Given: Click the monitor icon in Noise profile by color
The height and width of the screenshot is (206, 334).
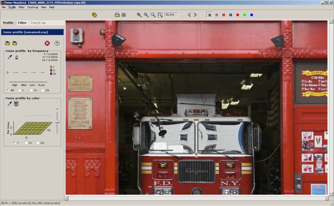Looking at the screenshot, I should (x=16, y=104).
